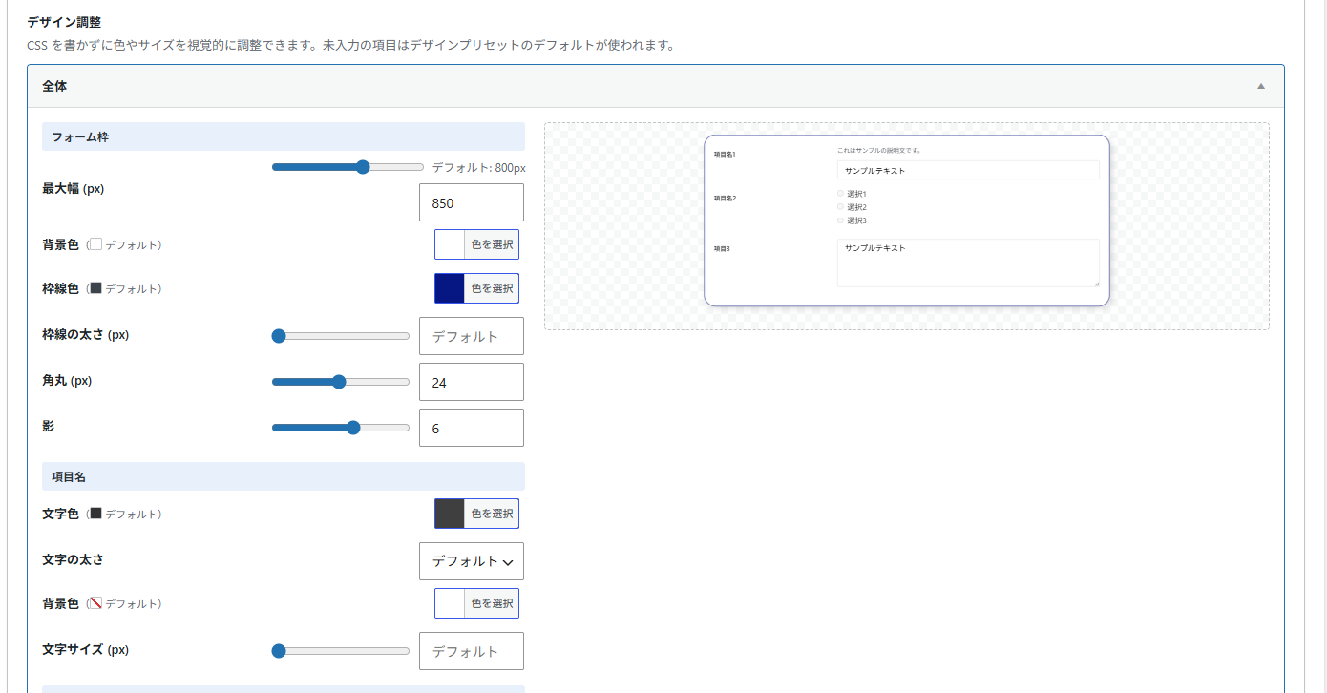Focus the 角丸 input showing 24
Screen dimensions: 1327x693
(472, 382)
